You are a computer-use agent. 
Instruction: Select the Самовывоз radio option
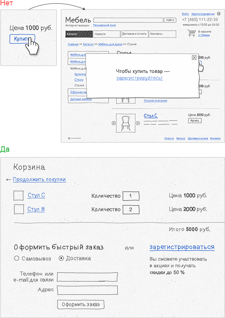(17, 258)
